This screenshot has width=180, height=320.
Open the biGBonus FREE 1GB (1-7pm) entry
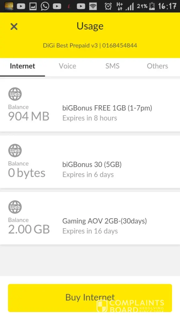tap(90, 105)
